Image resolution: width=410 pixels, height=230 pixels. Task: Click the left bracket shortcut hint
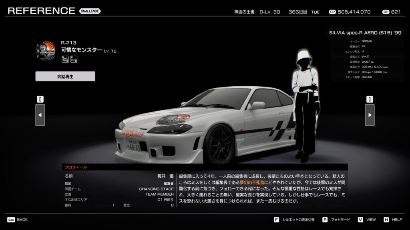click(40, 99)
